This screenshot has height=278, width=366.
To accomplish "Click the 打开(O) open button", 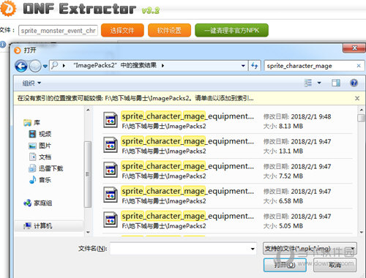I will [285, 265].
